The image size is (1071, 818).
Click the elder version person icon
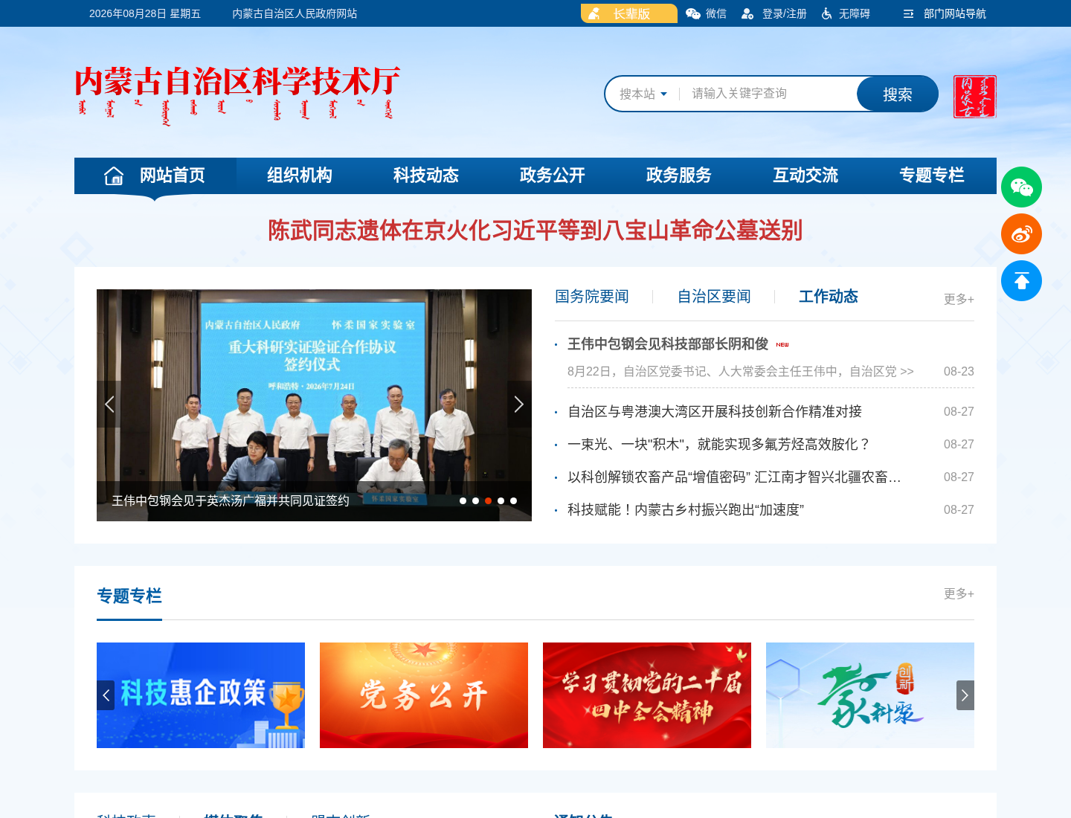[594, 13]
